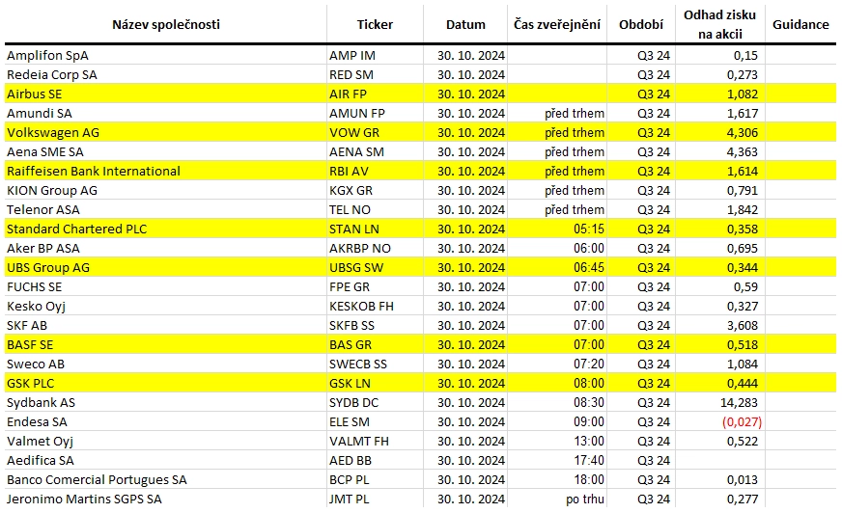Image resolution: width=842 pixels, height=513 pixels.
Task: Click the Ticker column header
Action: pos(375,25)
